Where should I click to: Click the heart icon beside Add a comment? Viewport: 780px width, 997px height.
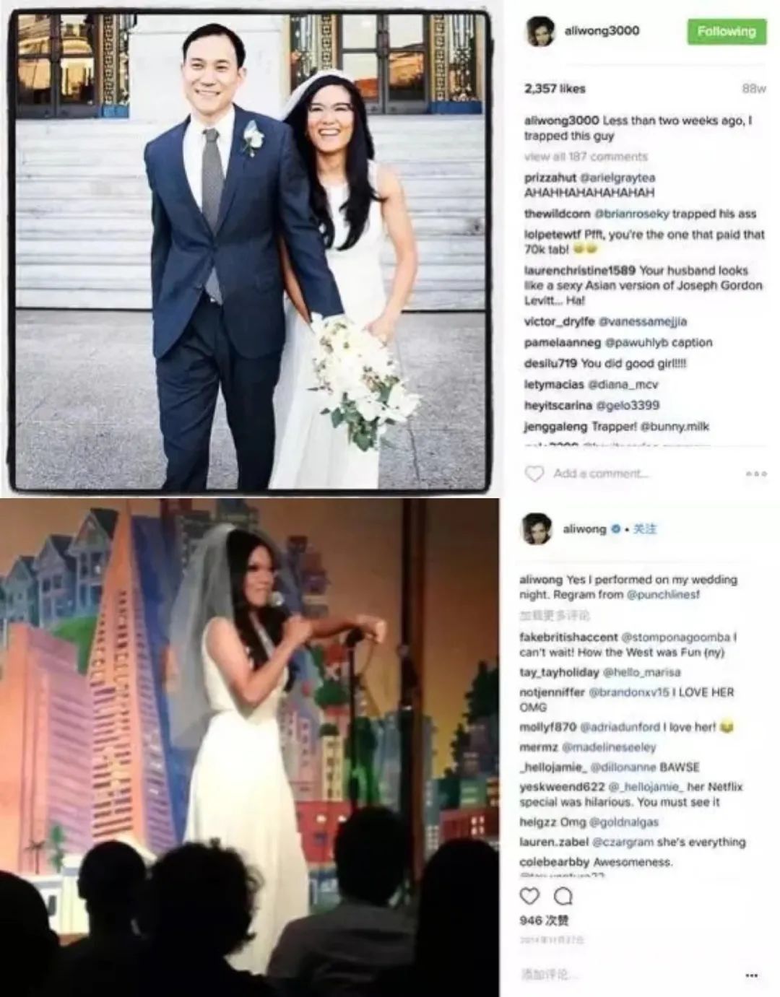534,474
